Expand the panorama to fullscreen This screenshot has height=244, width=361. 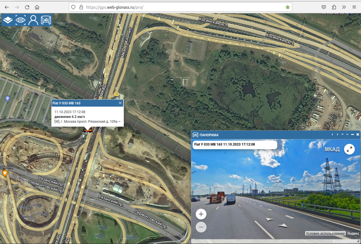click(349, 150)
